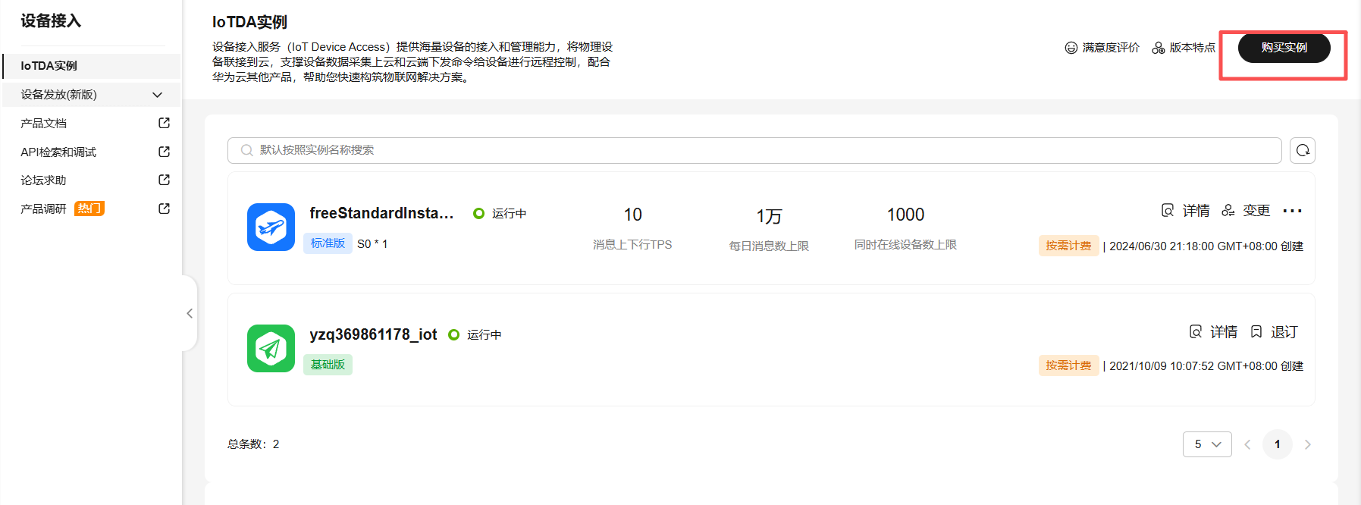Click the yzq369861178_iot green plane icon
Image resolution: width=1361 pixels, height=505 pixels.
(271, 348)
